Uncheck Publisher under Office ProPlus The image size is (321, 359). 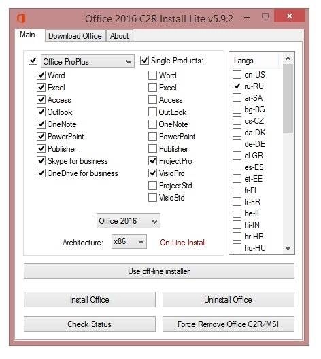coord(41,149)
